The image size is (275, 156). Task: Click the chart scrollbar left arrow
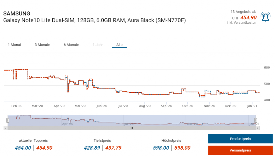(6, 128)
